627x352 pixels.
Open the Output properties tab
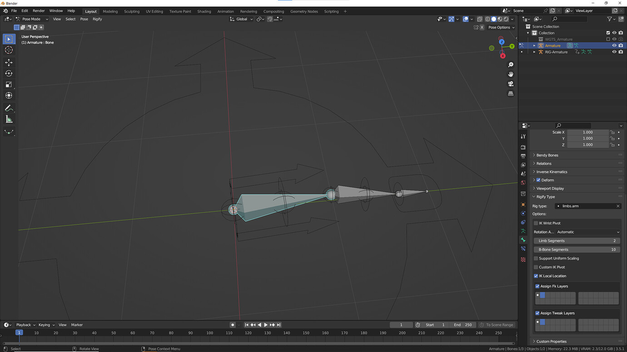[x=523, y=156]
